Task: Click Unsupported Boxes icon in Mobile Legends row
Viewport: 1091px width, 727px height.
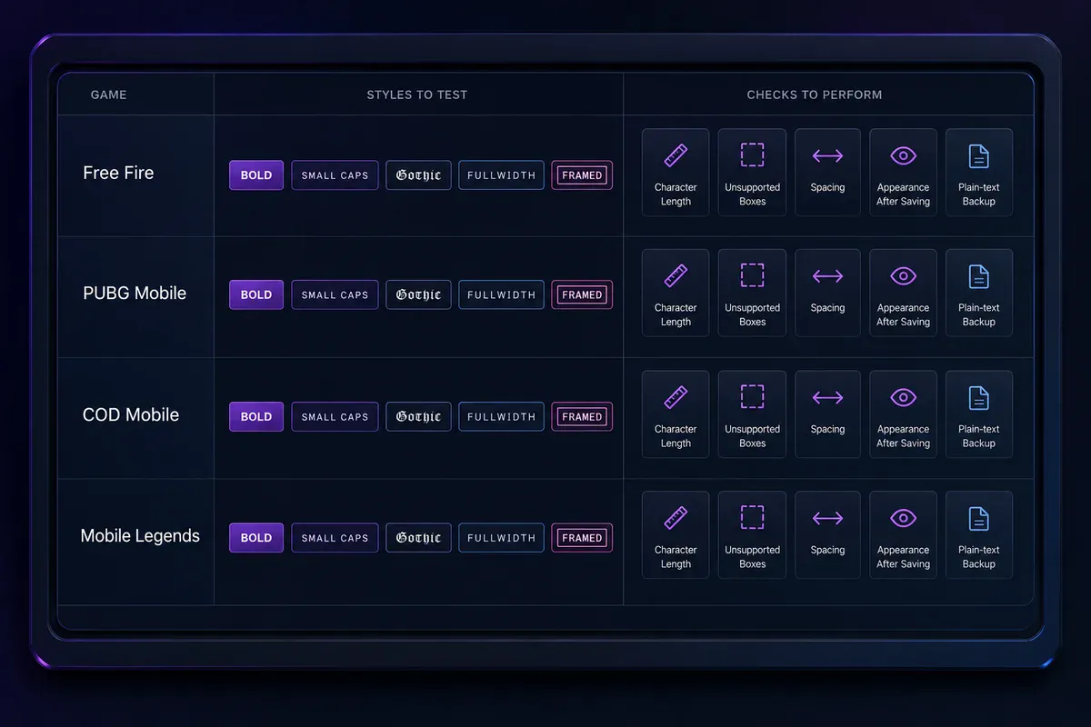Action: (x=752, y=518)
